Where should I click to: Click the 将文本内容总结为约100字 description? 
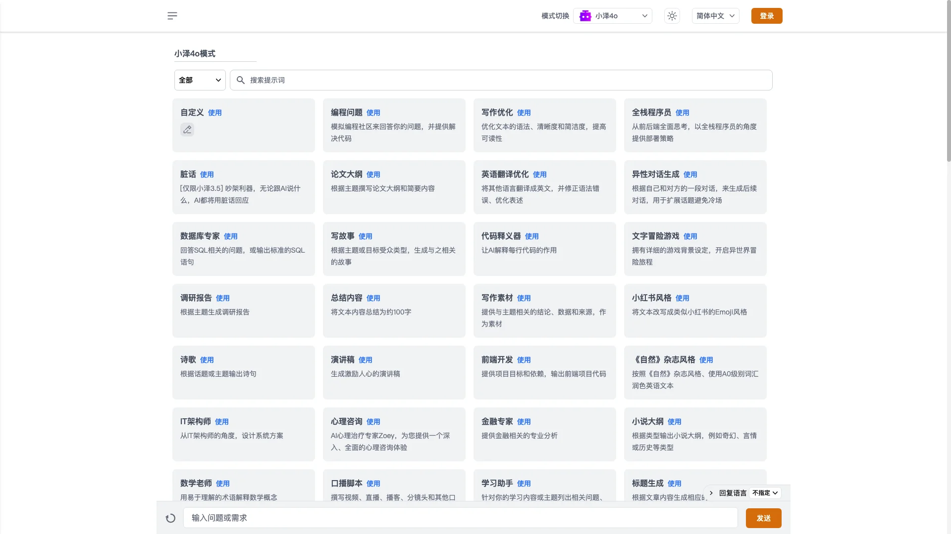[x=371, y=312]
